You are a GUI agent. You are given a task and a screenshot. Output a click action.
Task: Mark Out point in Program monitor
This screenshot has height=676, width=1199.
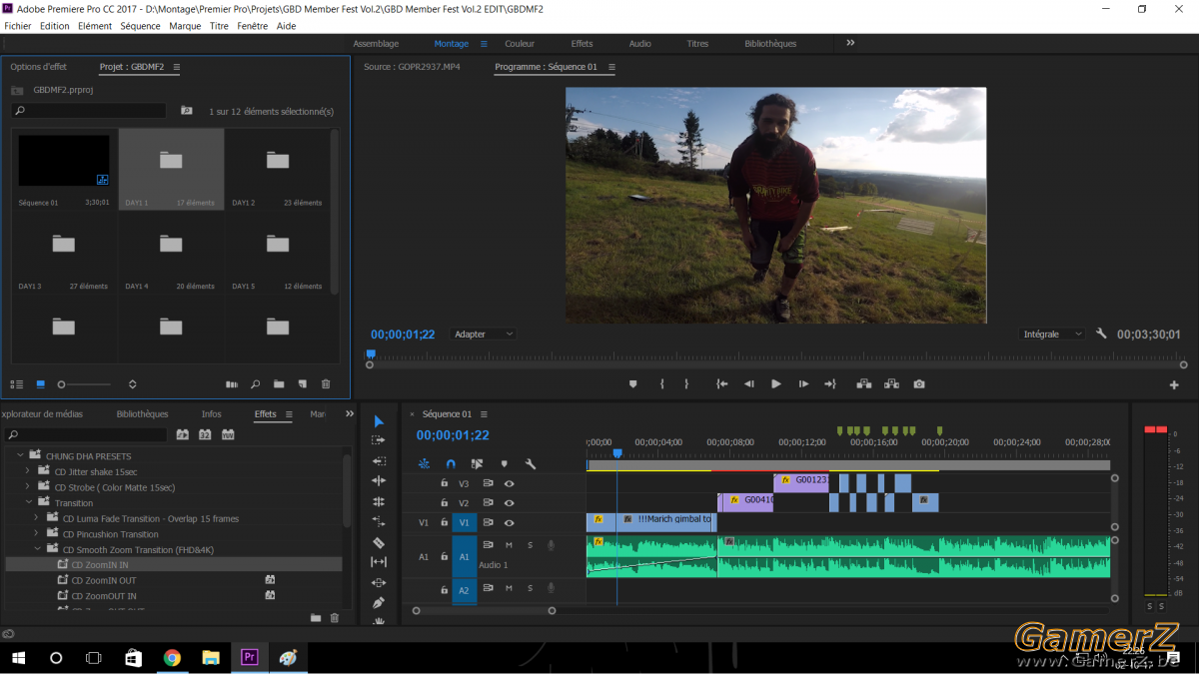coord(686,384)
